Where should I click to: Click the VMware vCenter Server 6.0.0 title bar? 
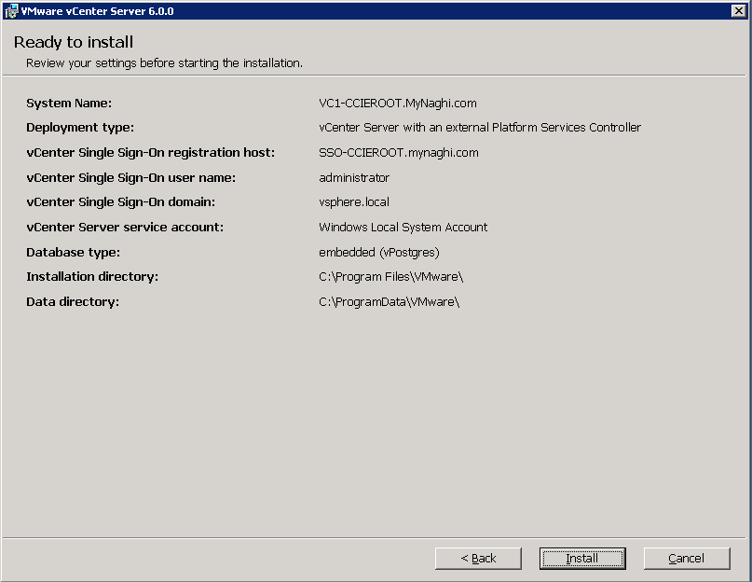(373, 11)
